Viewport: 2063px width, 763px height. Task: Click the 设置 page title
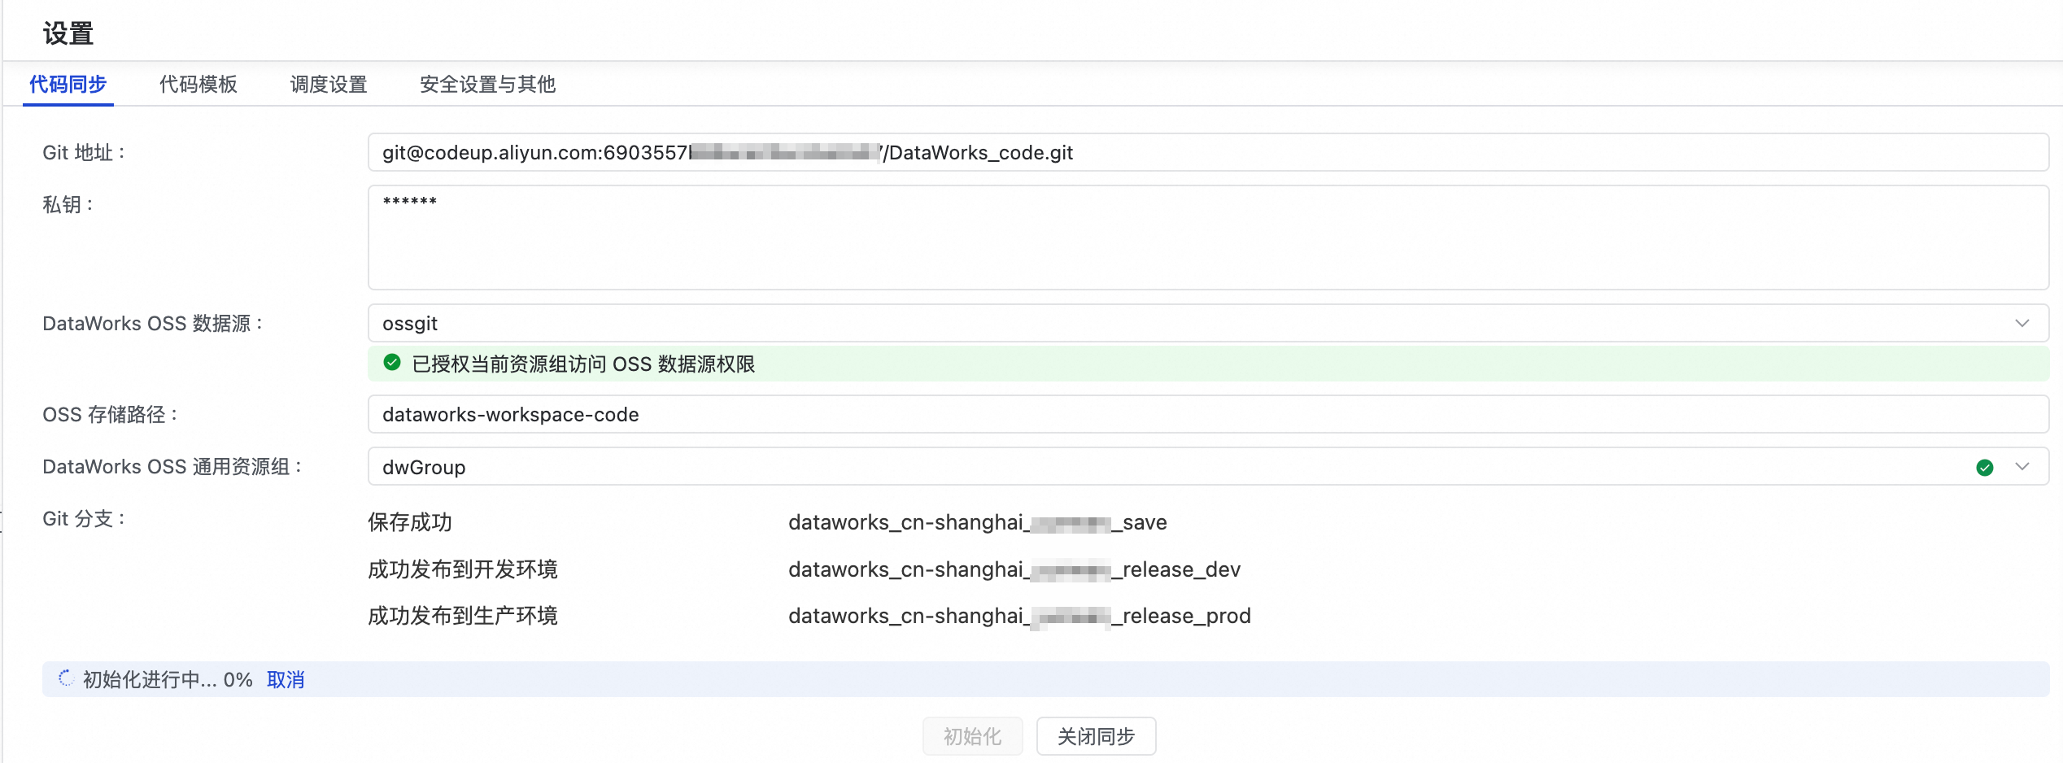(68, 33)
